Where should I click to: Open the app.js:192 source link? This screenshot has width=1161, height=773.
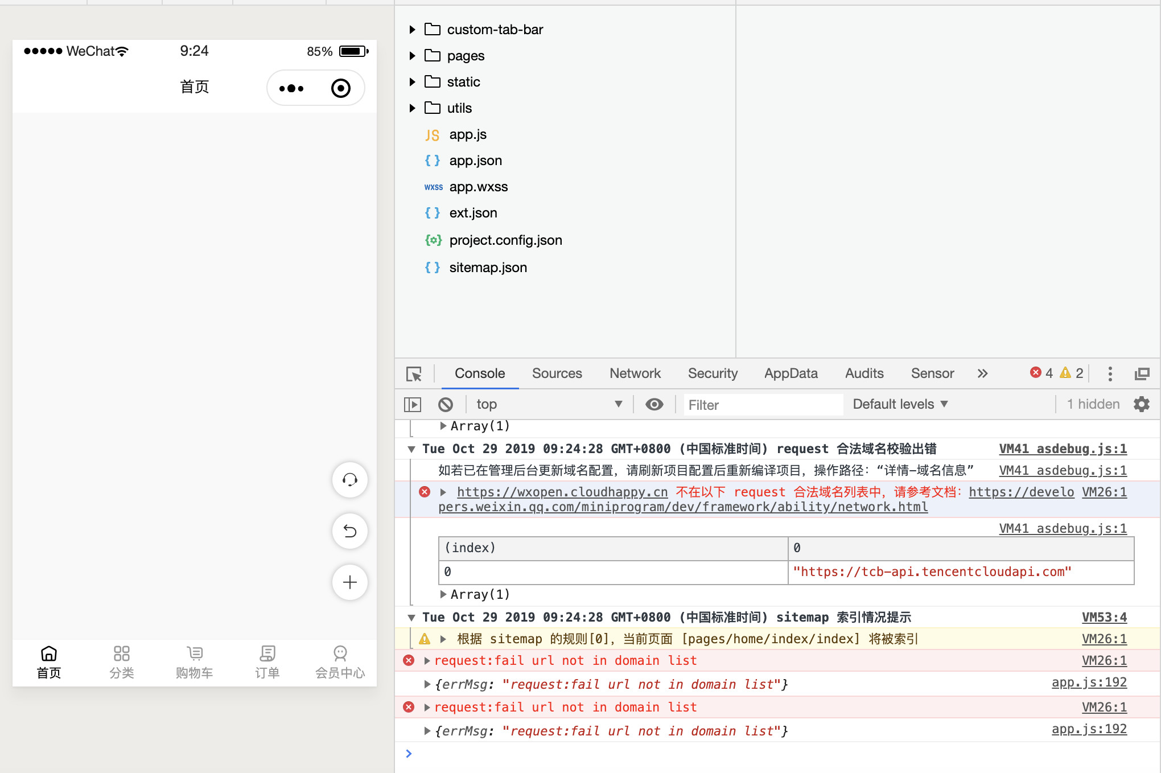(1088, 682)
